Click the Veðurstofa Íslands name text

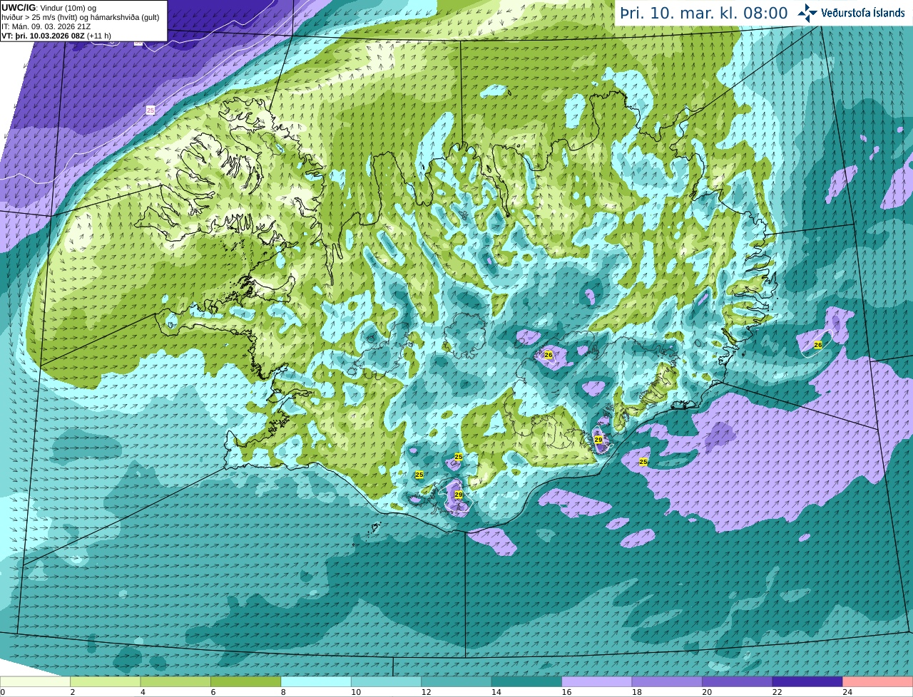(863, 13)
